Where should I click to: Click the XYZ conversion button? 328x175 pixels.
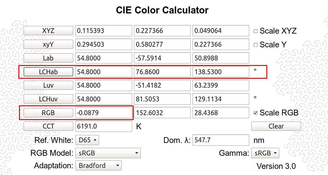point(48,31)
